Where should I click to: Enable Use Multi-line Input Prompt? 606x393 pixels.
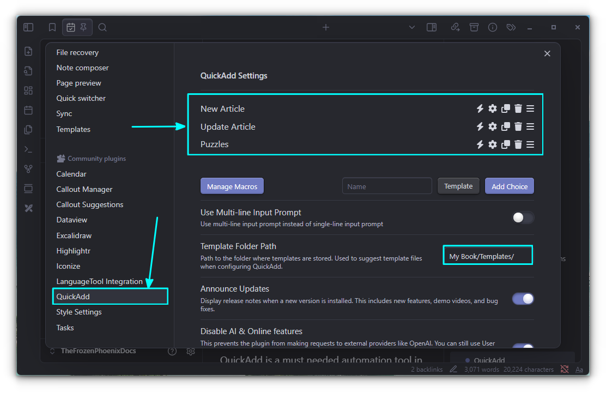click(x=522, y=217)
